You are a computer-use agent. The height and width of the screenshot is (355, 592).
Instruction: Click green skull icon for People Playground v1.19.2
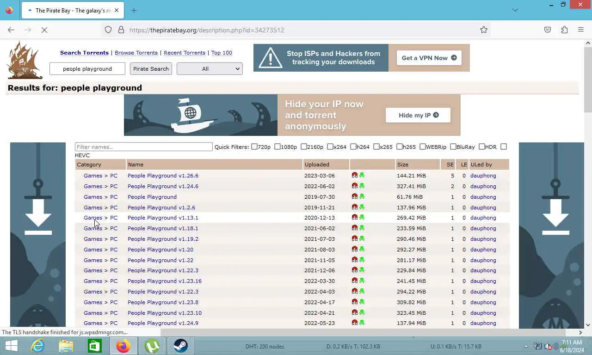pos(362,239)
